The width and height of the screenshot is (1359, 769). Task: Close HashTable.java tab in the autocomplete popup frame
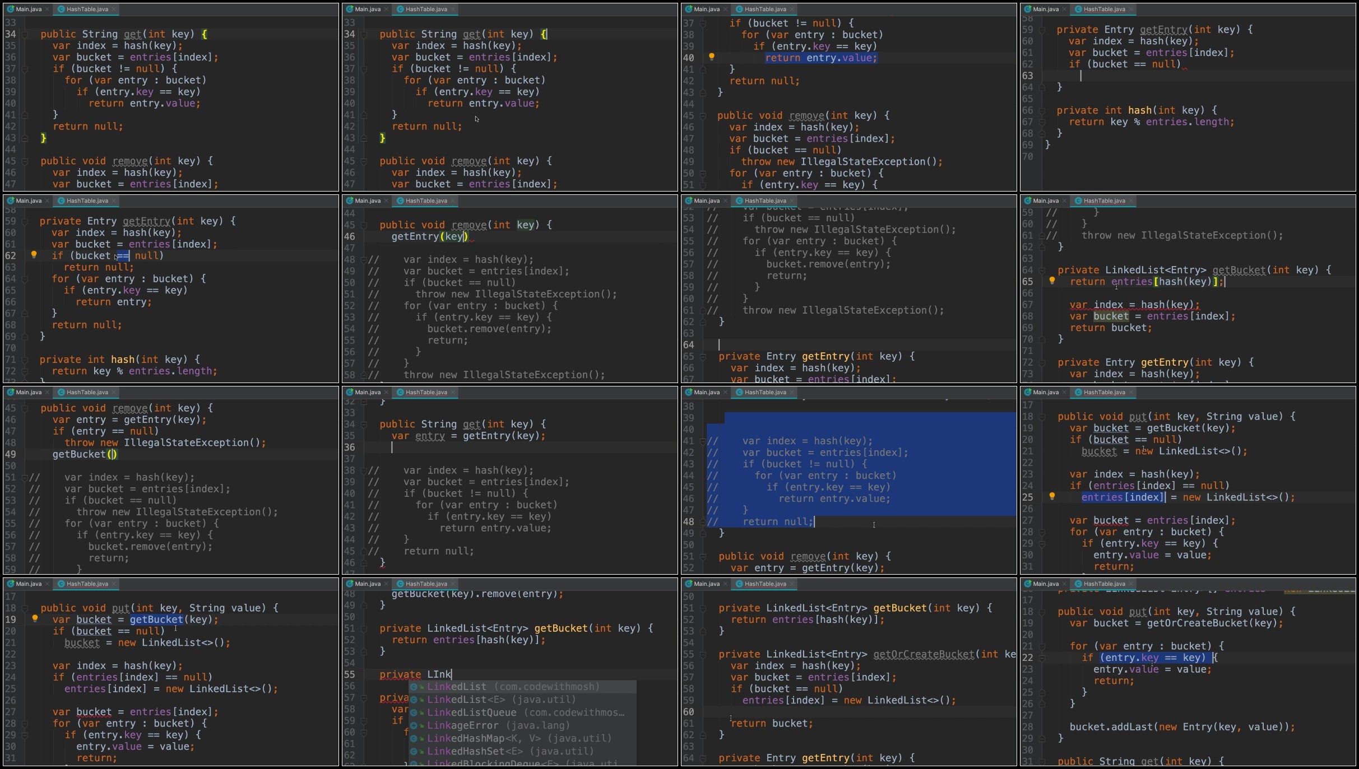click(x=453, y=584)
